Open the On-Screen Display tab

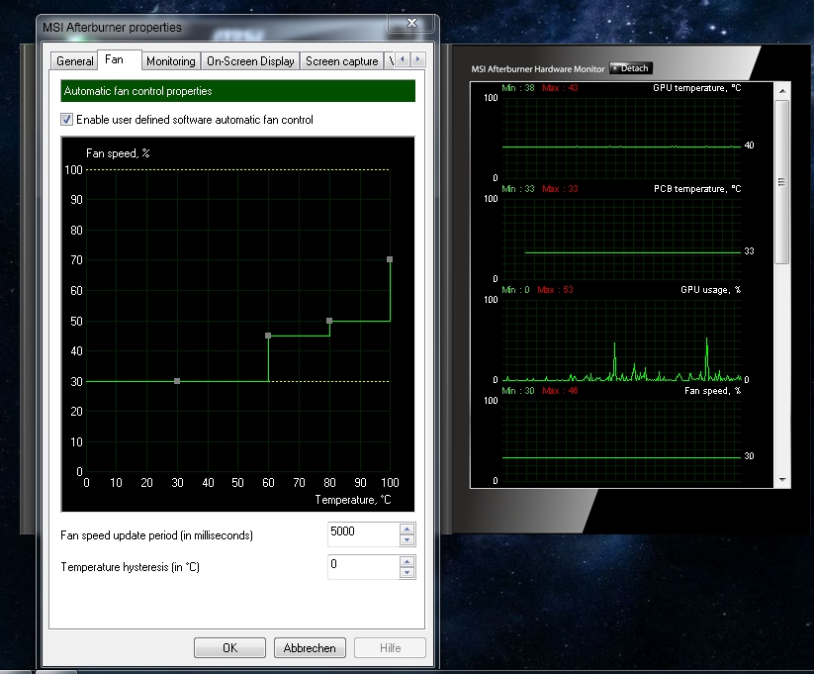pos(250,61)
